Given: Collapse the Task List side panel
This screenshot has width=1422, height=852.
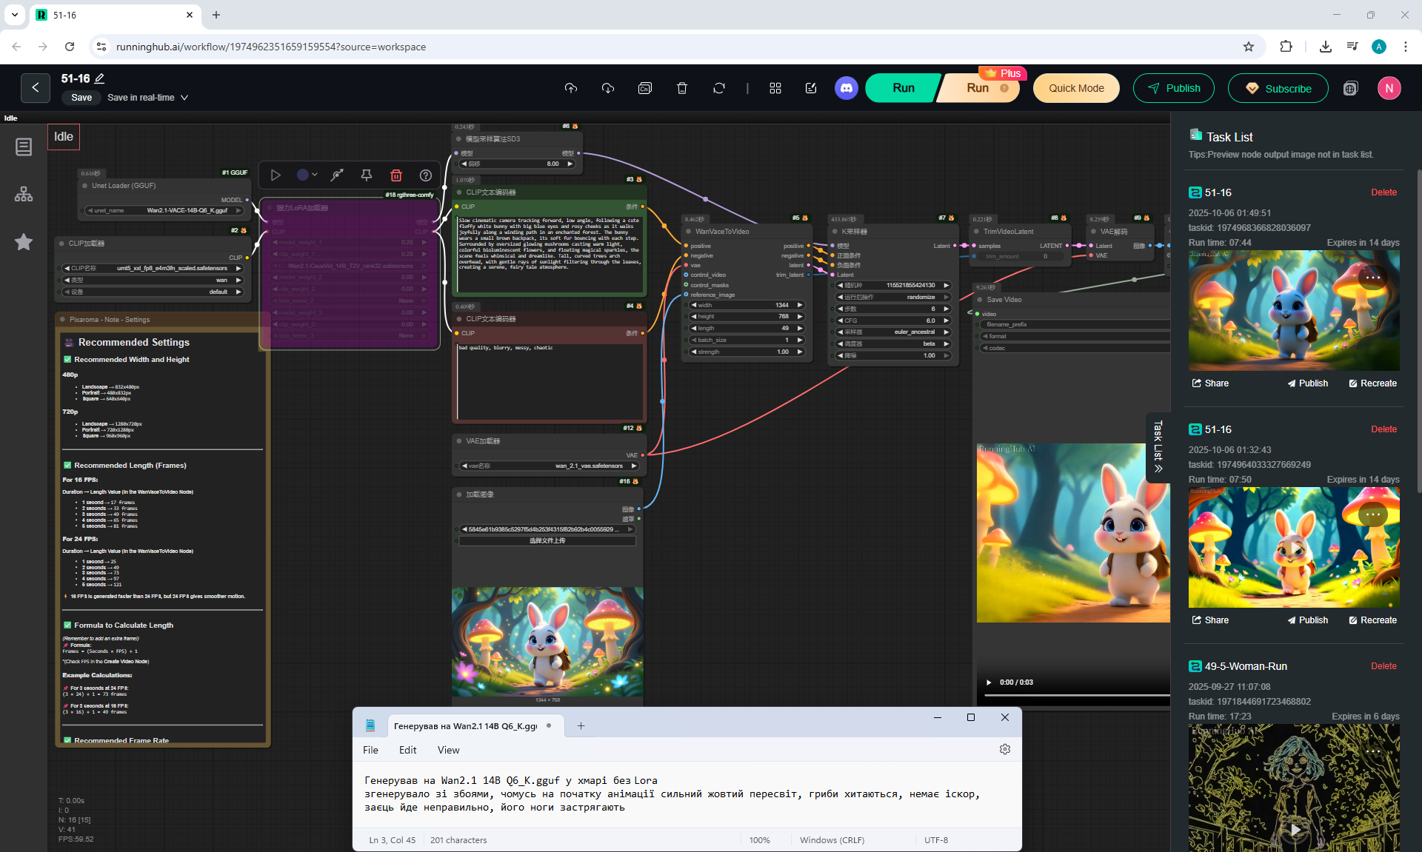Looking at the screenshot, I should tap(1158, 448).
